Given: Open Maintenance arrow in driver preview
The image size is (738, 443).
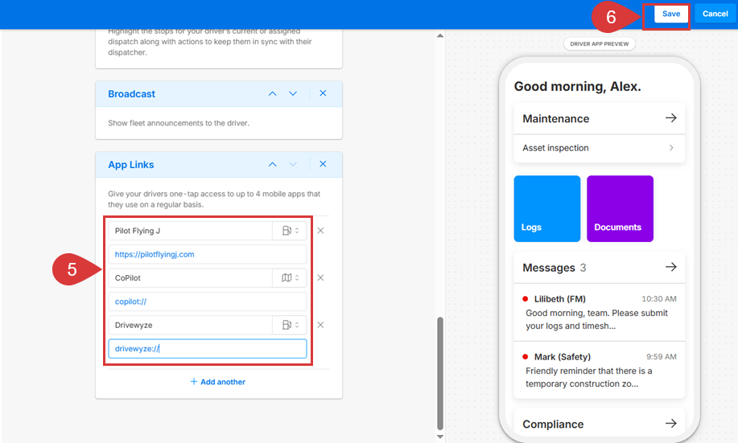Looking at the screenshot, I should coord(670,118).
